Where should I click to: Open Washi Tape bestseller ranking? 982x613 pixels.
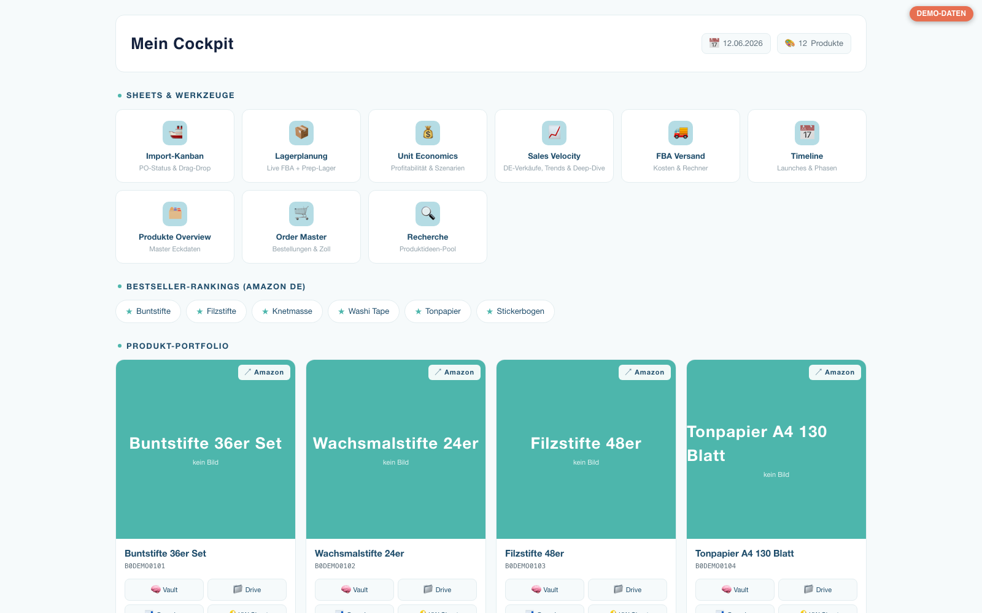coord(363,311)
